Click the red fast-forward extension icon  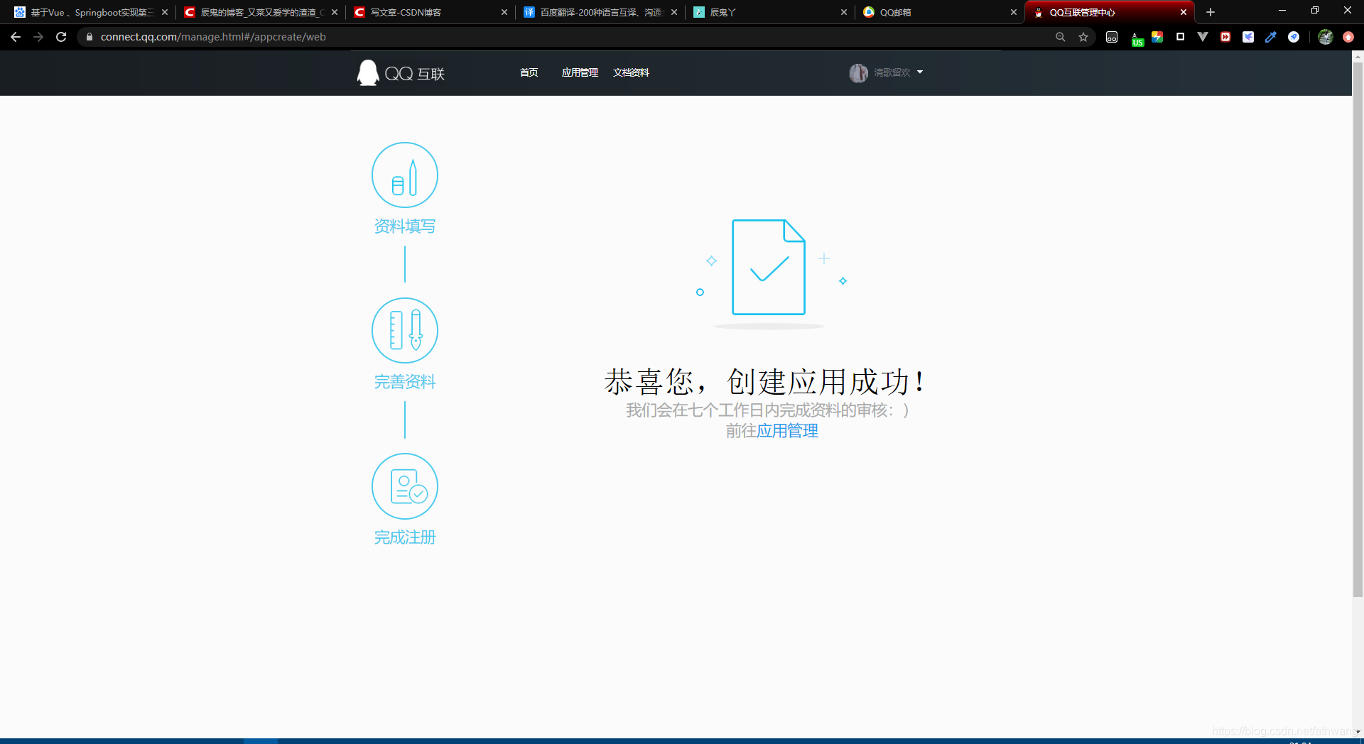[1225, 37]
